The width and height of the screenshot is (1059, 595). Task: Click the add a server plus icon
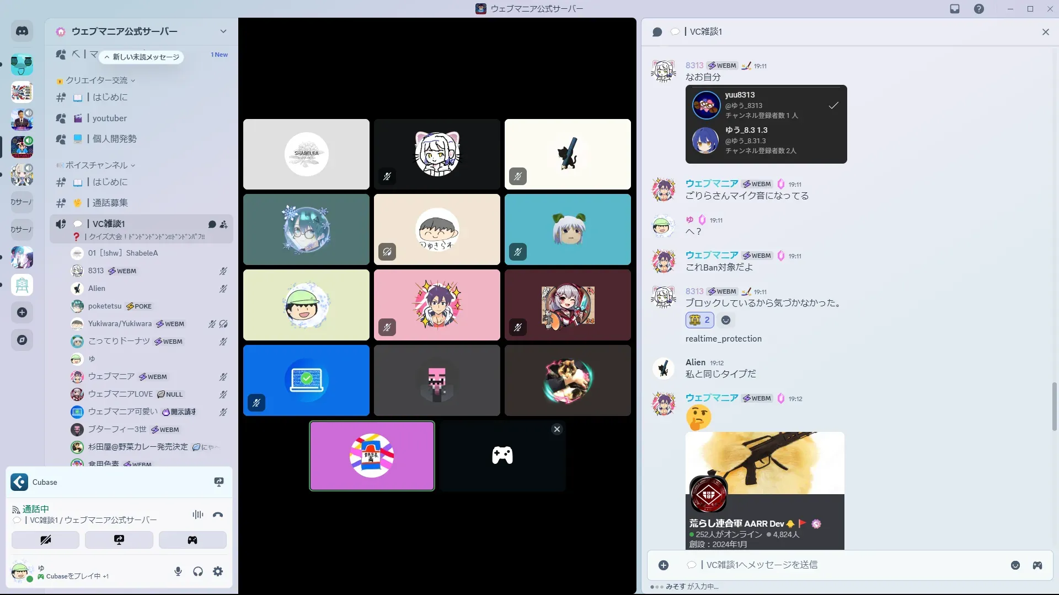pos(22,312)
